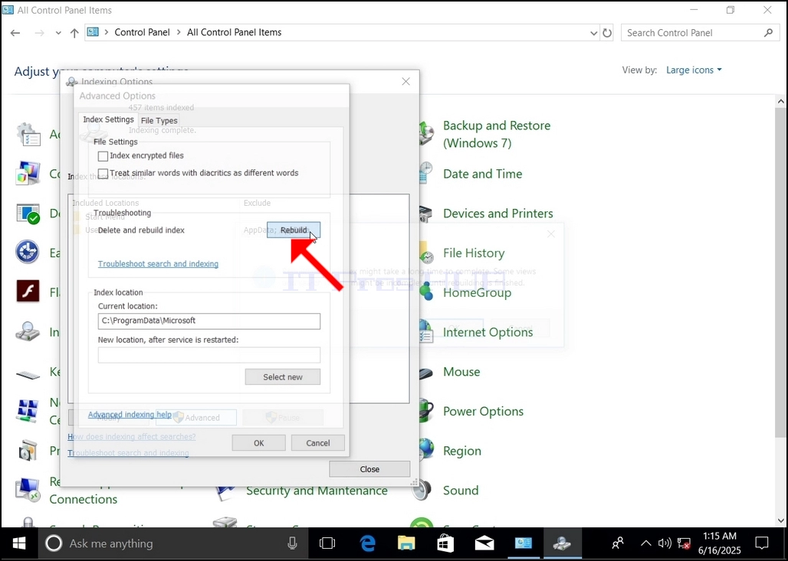
Task: Click the New location field
Action: tap(209, 355)
